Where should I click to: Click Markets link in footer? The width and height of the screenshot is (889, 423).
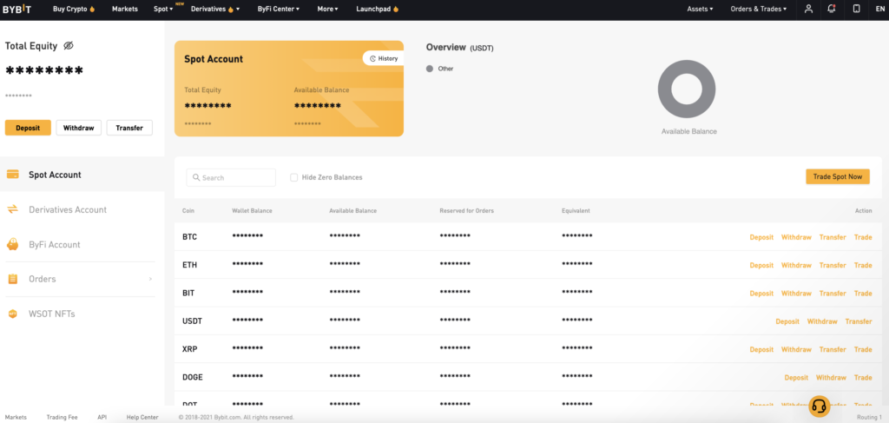(16, 417)
